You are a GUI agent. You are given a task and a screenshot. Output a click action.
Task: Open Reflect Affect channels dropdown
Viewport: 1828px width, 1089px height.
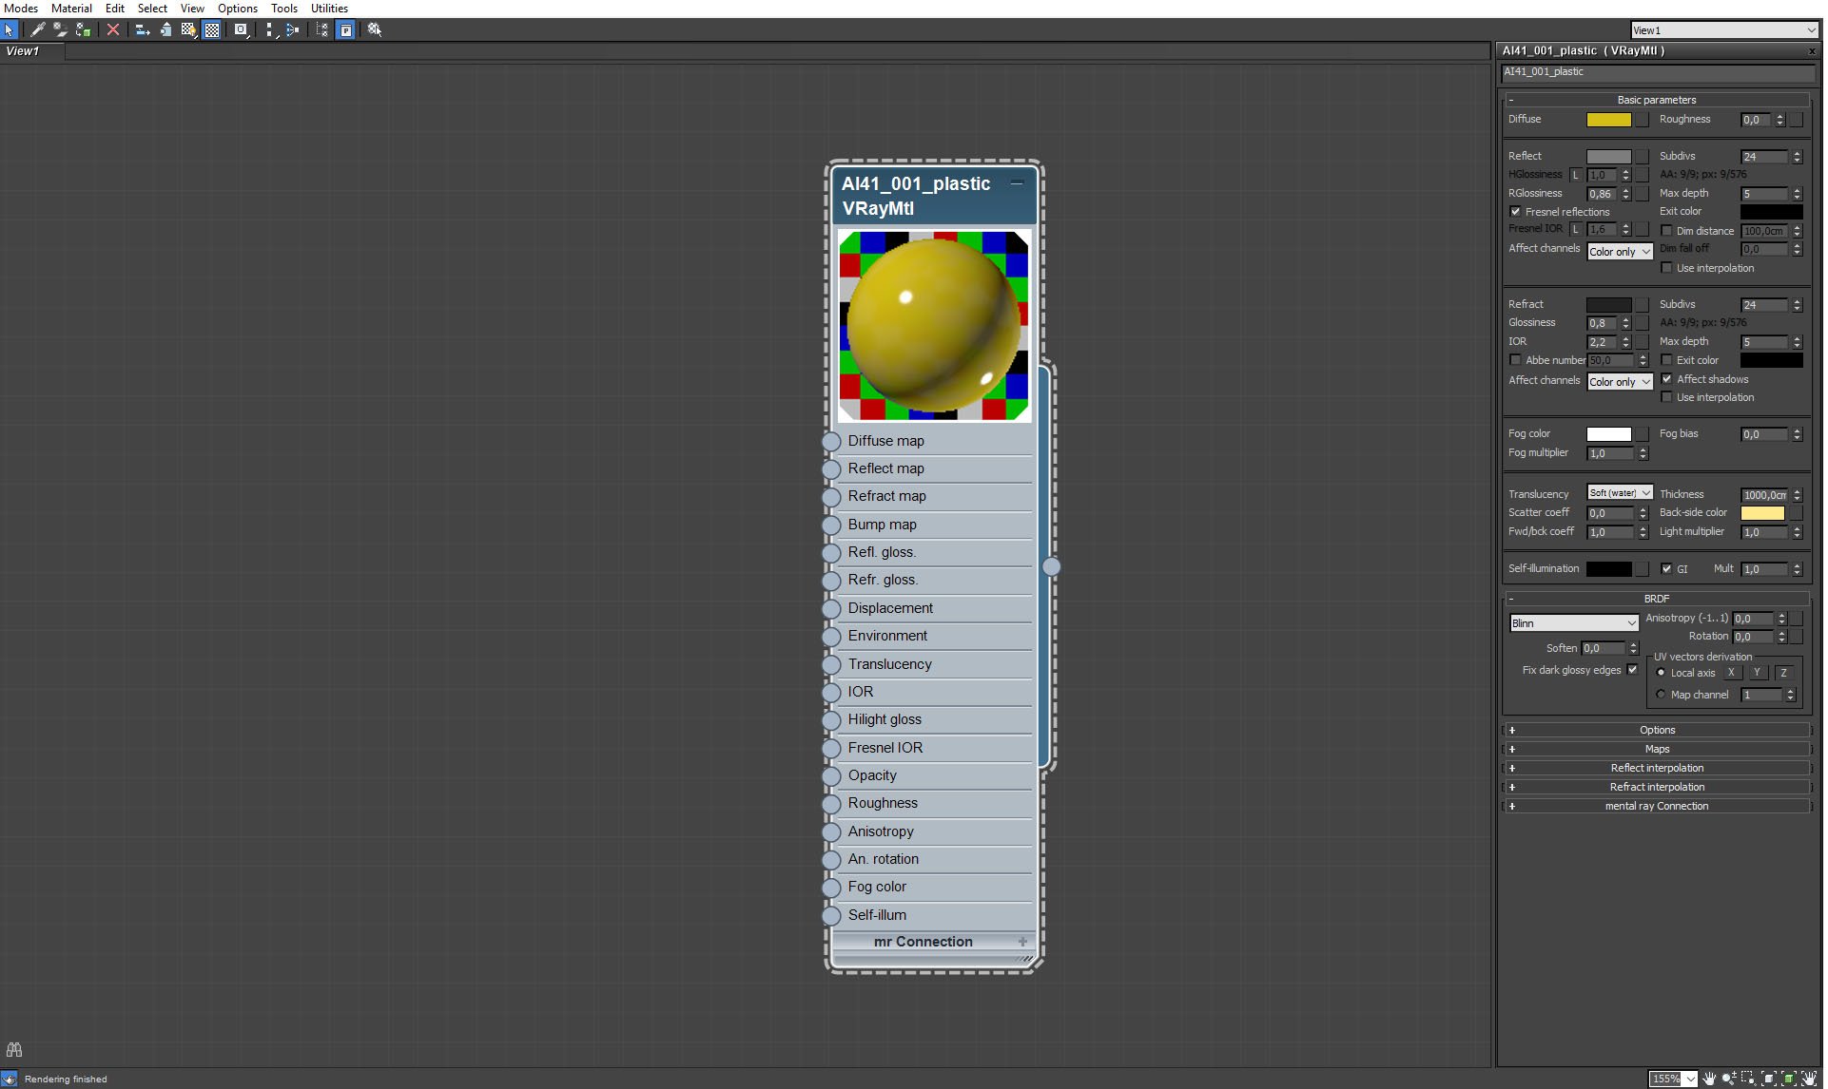pos(1620,252)
